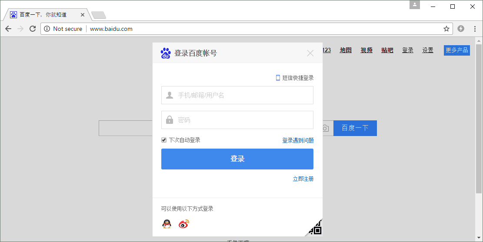Open 短信快捷登录 link
483x242 pixels.
pos(295,78)
